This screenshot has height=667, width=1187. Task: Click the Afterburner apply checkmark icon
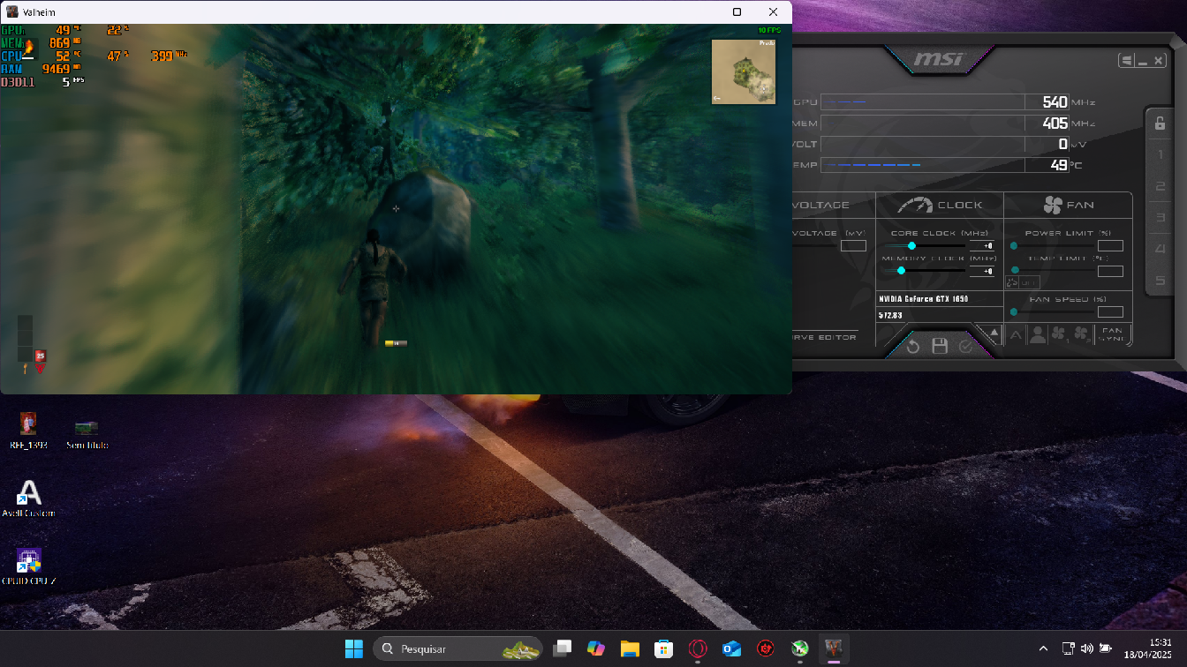pyautogui.click(x=965, y=347)
